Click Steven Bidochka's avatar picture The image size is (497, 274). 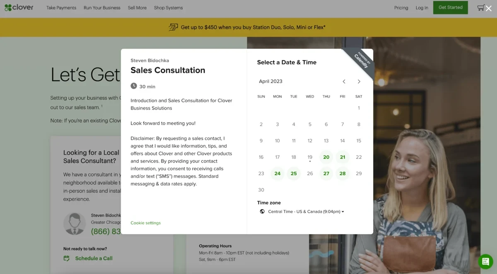[x=75, y=224]
